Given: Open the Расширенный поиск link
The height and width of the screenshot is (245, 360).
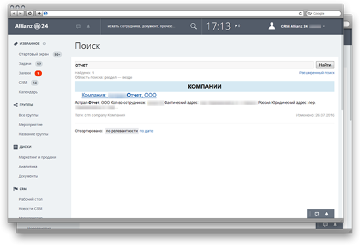Looking at the screenshot, I should [x=317, y=73].
